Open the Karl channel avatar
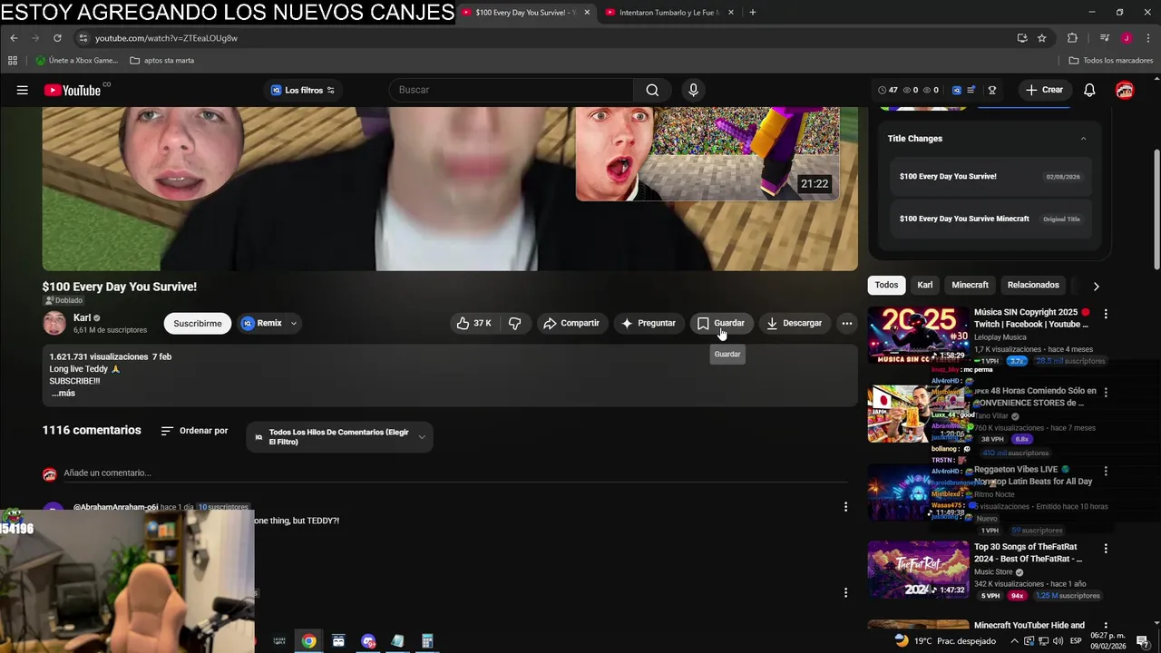The height and width of the screenshot is (653, 1161). [54, 323]
